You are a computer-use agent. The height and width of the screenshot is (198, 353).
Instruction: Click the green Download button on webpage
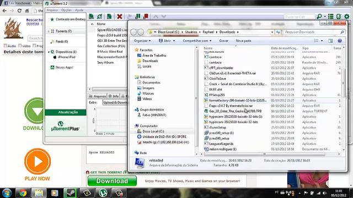pyautogui.click(x=112, y=181)
